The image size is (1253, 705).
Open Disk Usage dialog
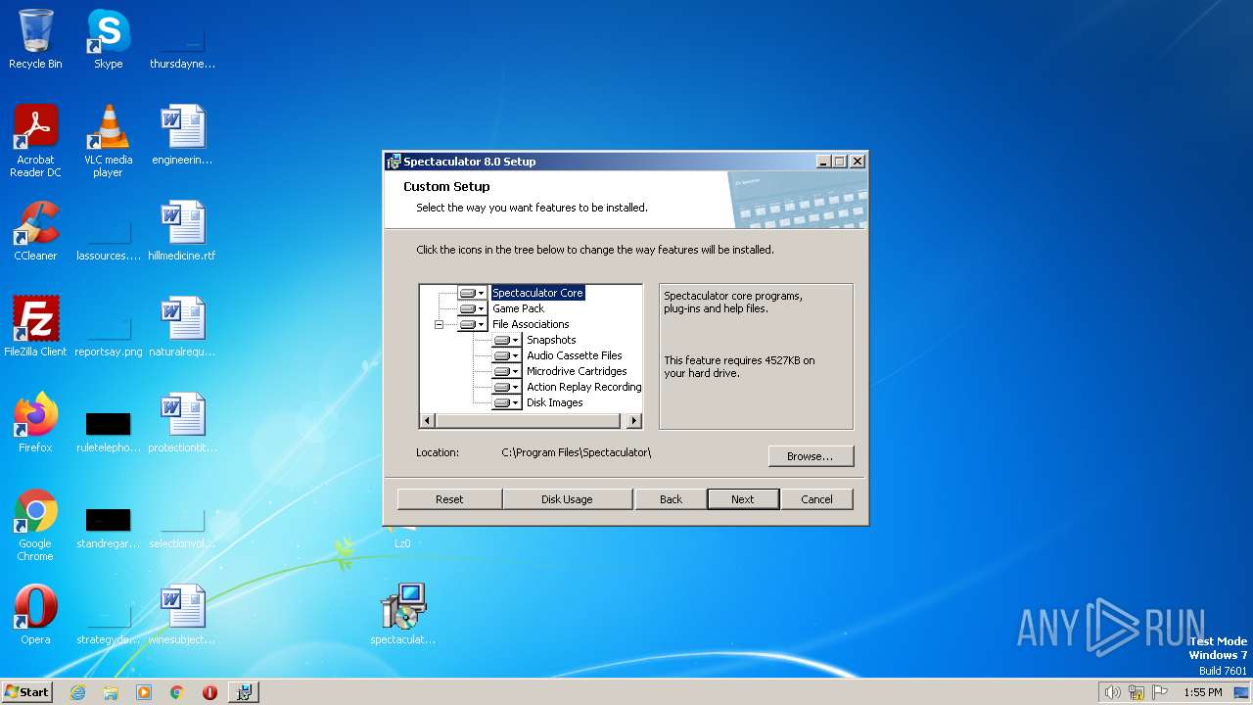(567, 499)
